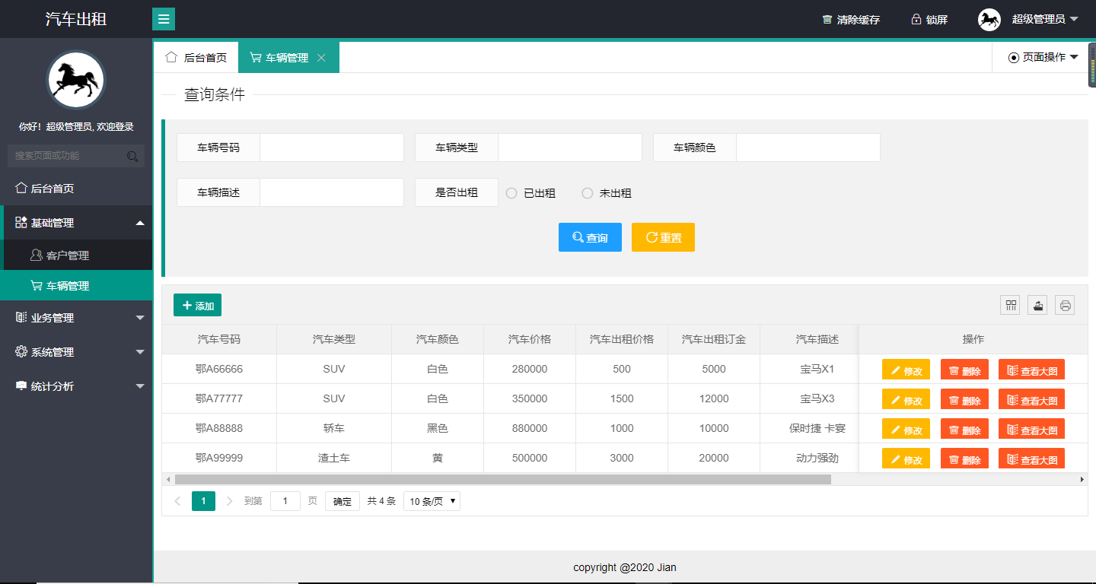Click the 车辆号码 input field
This screenshot has width=1096, height=584.
click(332, 148)
